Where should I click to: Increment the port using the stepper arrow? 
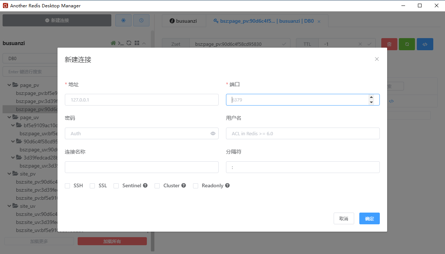(x=371, y=97)
